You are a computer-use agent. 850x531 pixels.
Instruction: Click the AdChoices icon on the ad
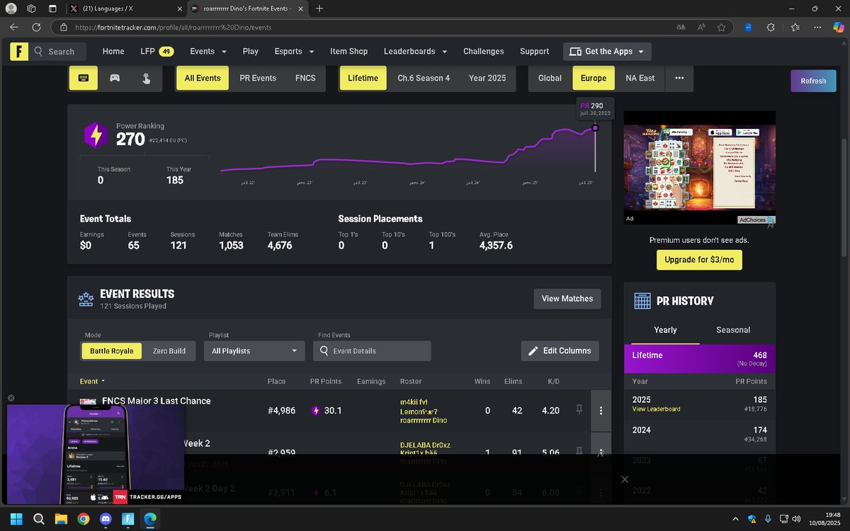coord(771,220)
